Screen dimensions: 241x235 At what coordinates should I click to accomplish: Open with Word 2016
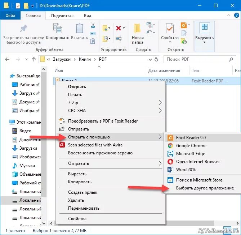point(202,170)
